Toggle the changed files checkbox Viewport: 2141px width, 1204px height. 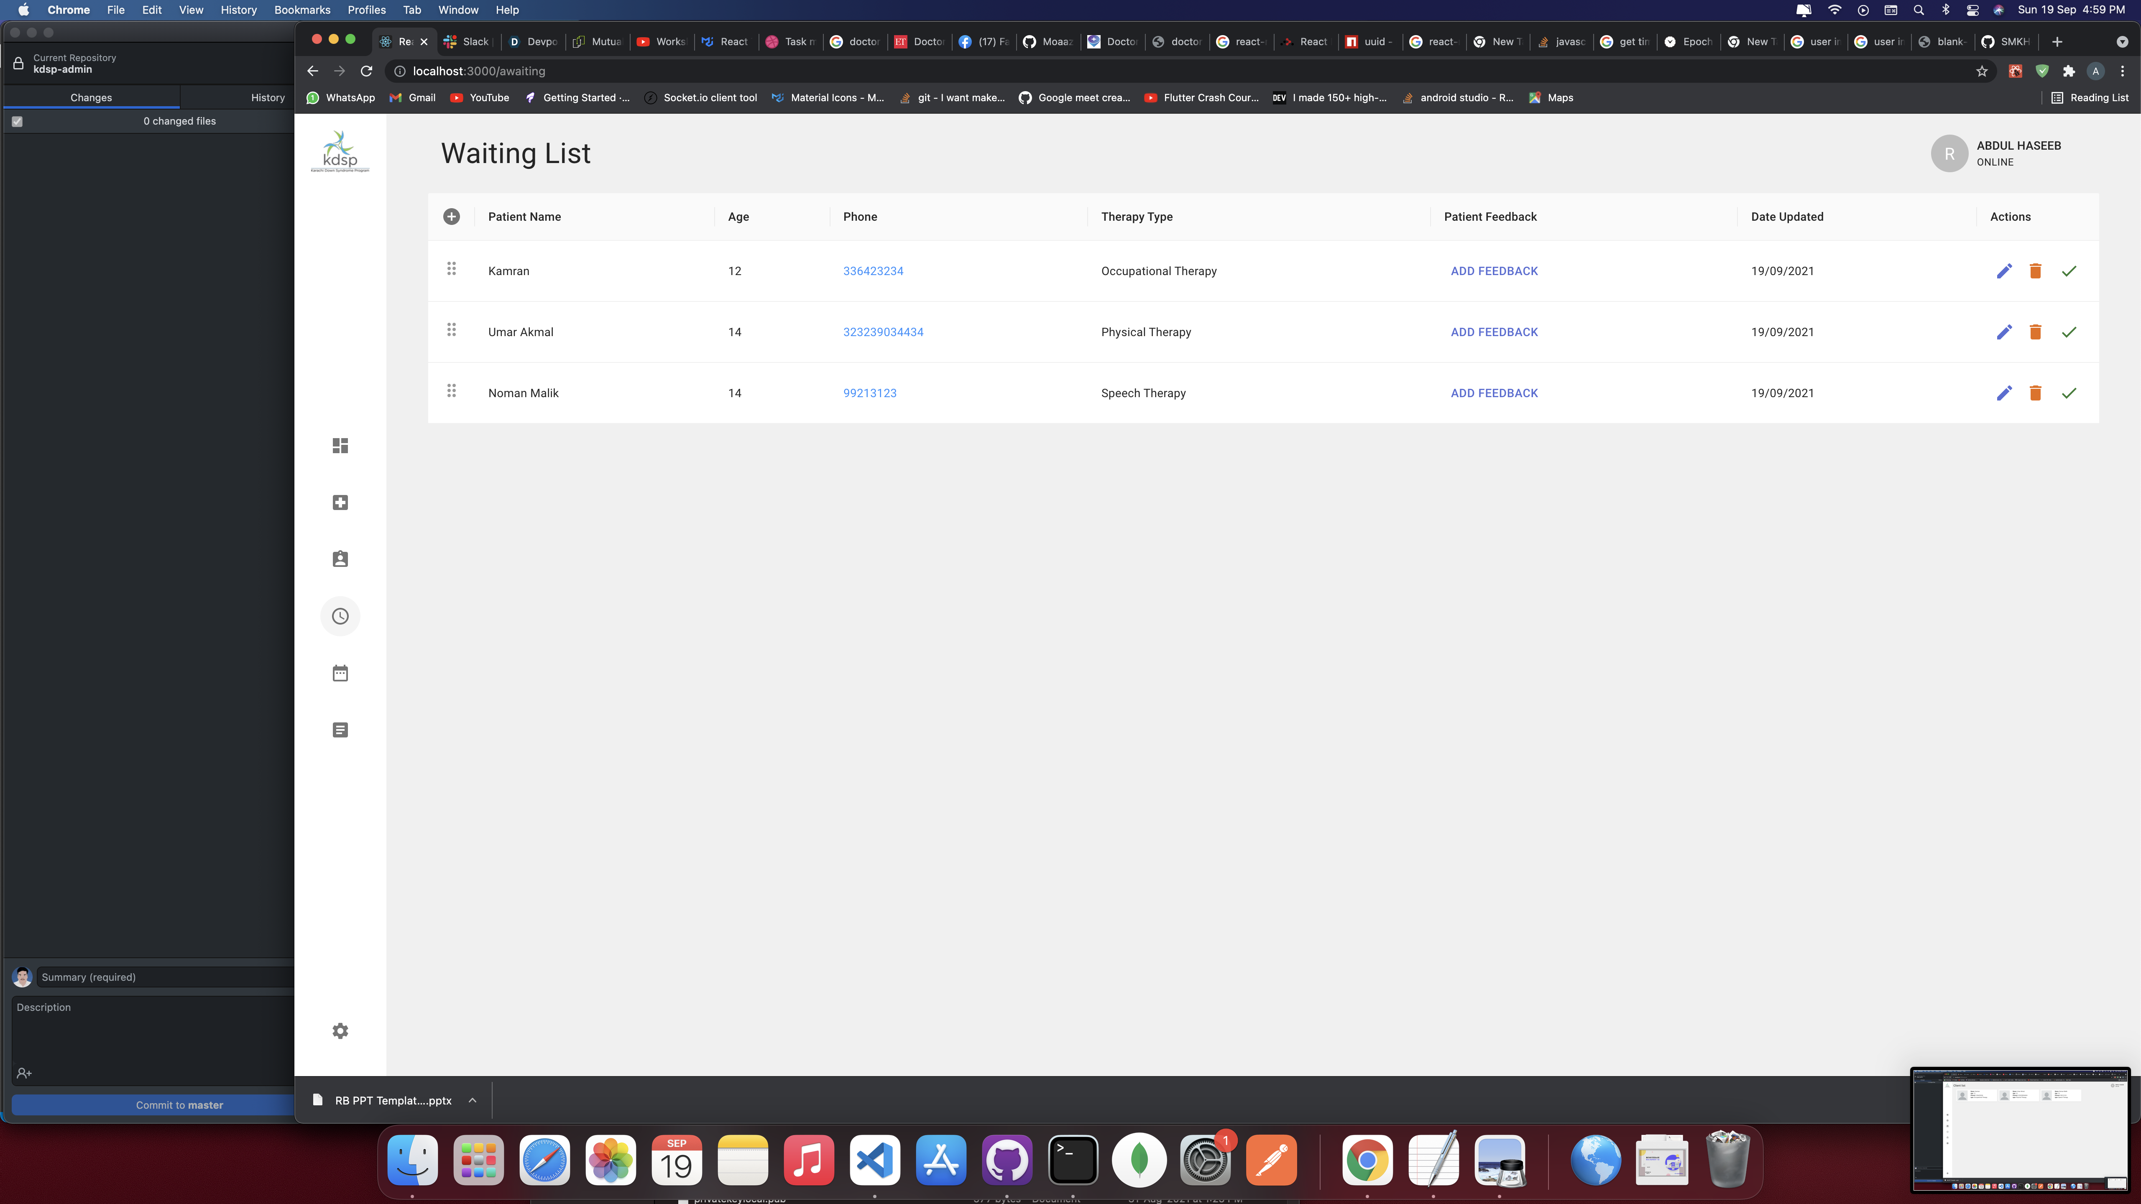pos(18,121)
